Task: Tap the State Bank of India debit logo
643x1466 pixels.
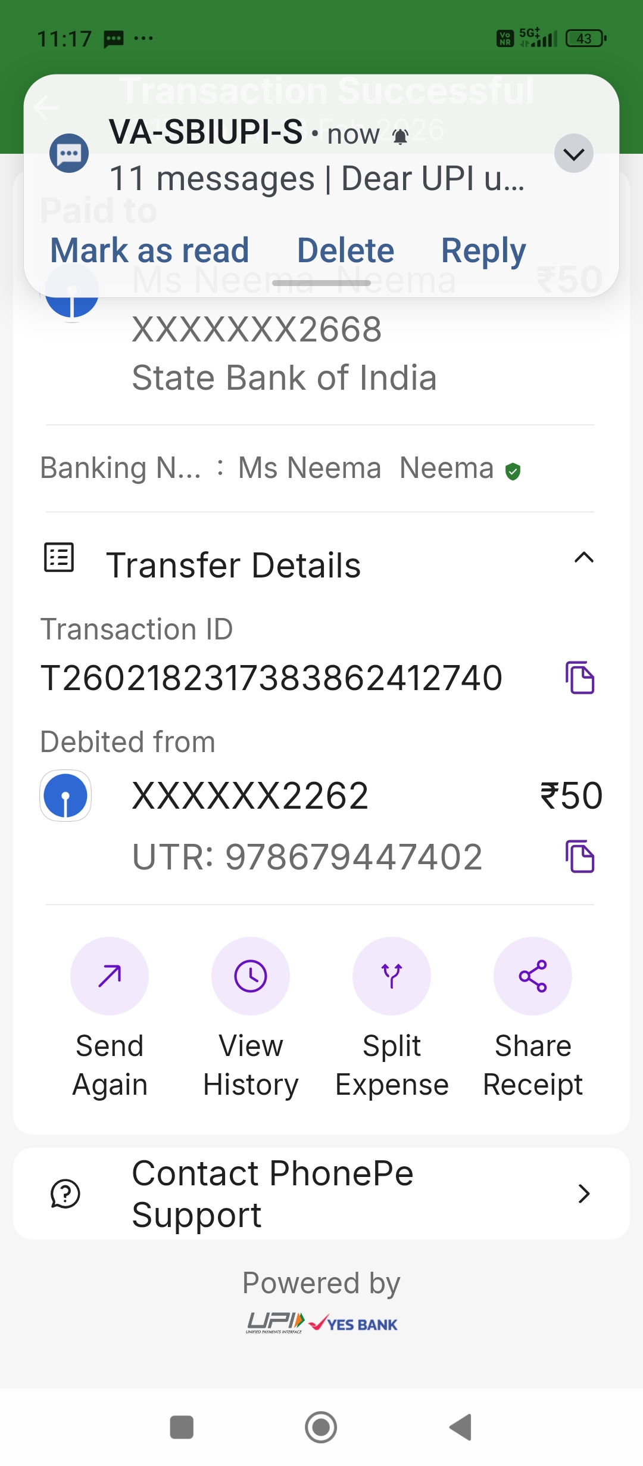Action: (65, 796)
